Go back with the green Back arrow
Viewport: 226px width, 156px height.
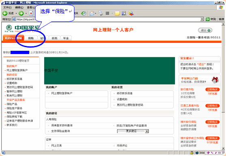click(x=5, y=13)
